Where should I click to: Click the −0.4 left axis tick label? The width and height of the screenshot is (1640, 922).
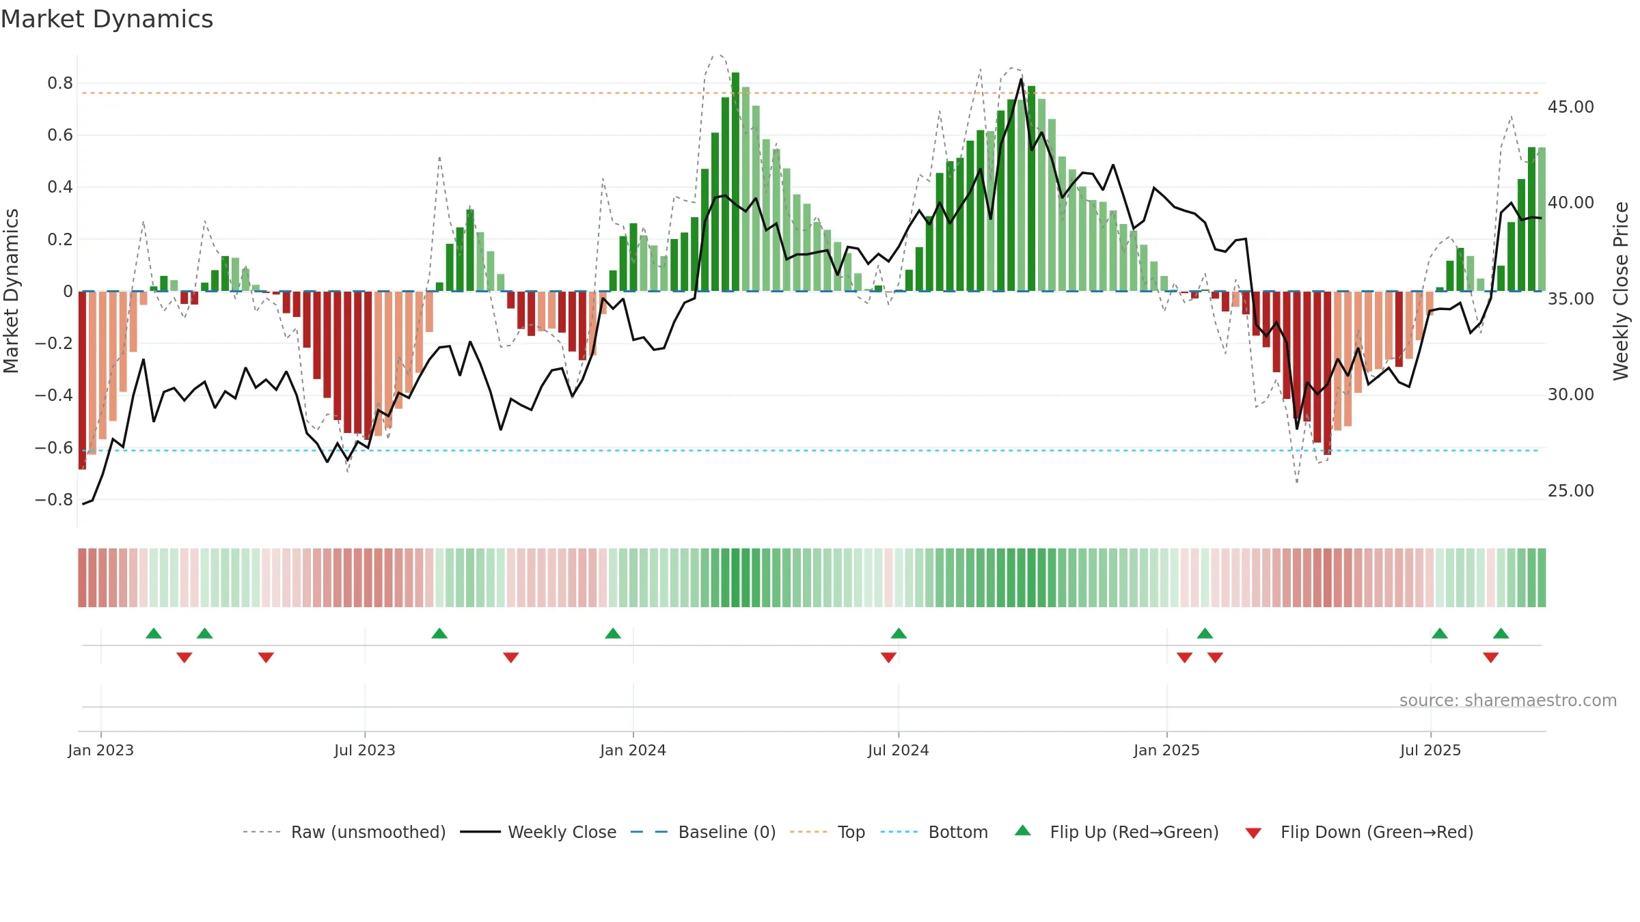[54, 395]
